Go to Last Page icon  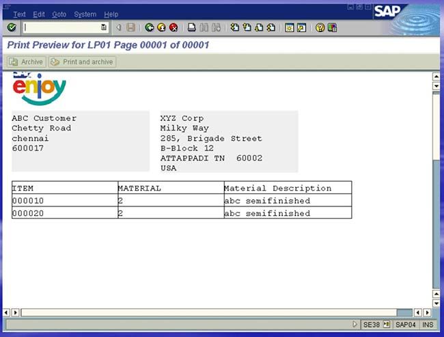[x=271, y=27]
